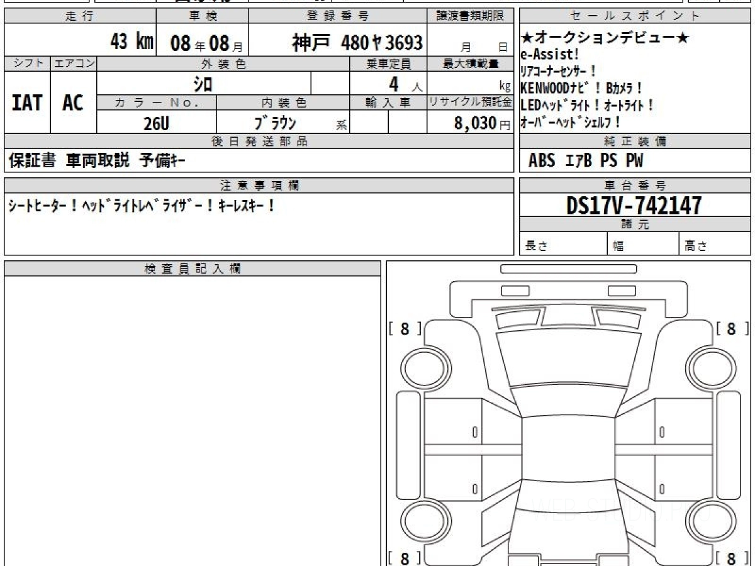Image resolution: width=755 pixels, height=566 pixels.
Task: Click the 車台番号 heading
Action: coord(635,186)
